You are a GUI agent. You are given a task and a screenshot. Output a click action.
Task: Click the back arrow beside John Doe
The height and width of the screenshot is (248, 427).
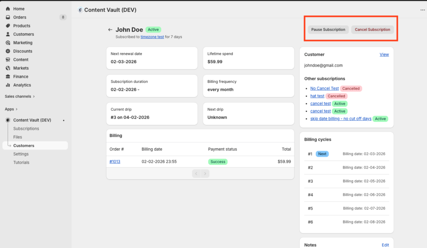click(110, 30)
